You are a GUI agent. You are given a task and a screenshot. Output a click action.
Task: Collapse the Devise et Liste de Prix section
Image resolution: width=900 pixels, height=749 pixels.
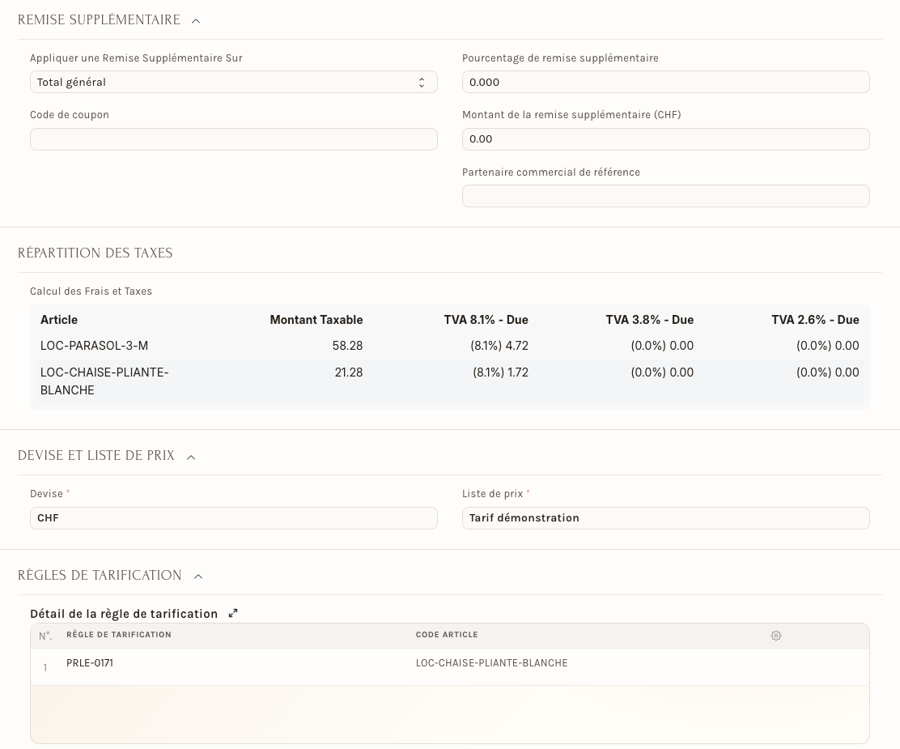pos(191,457)
